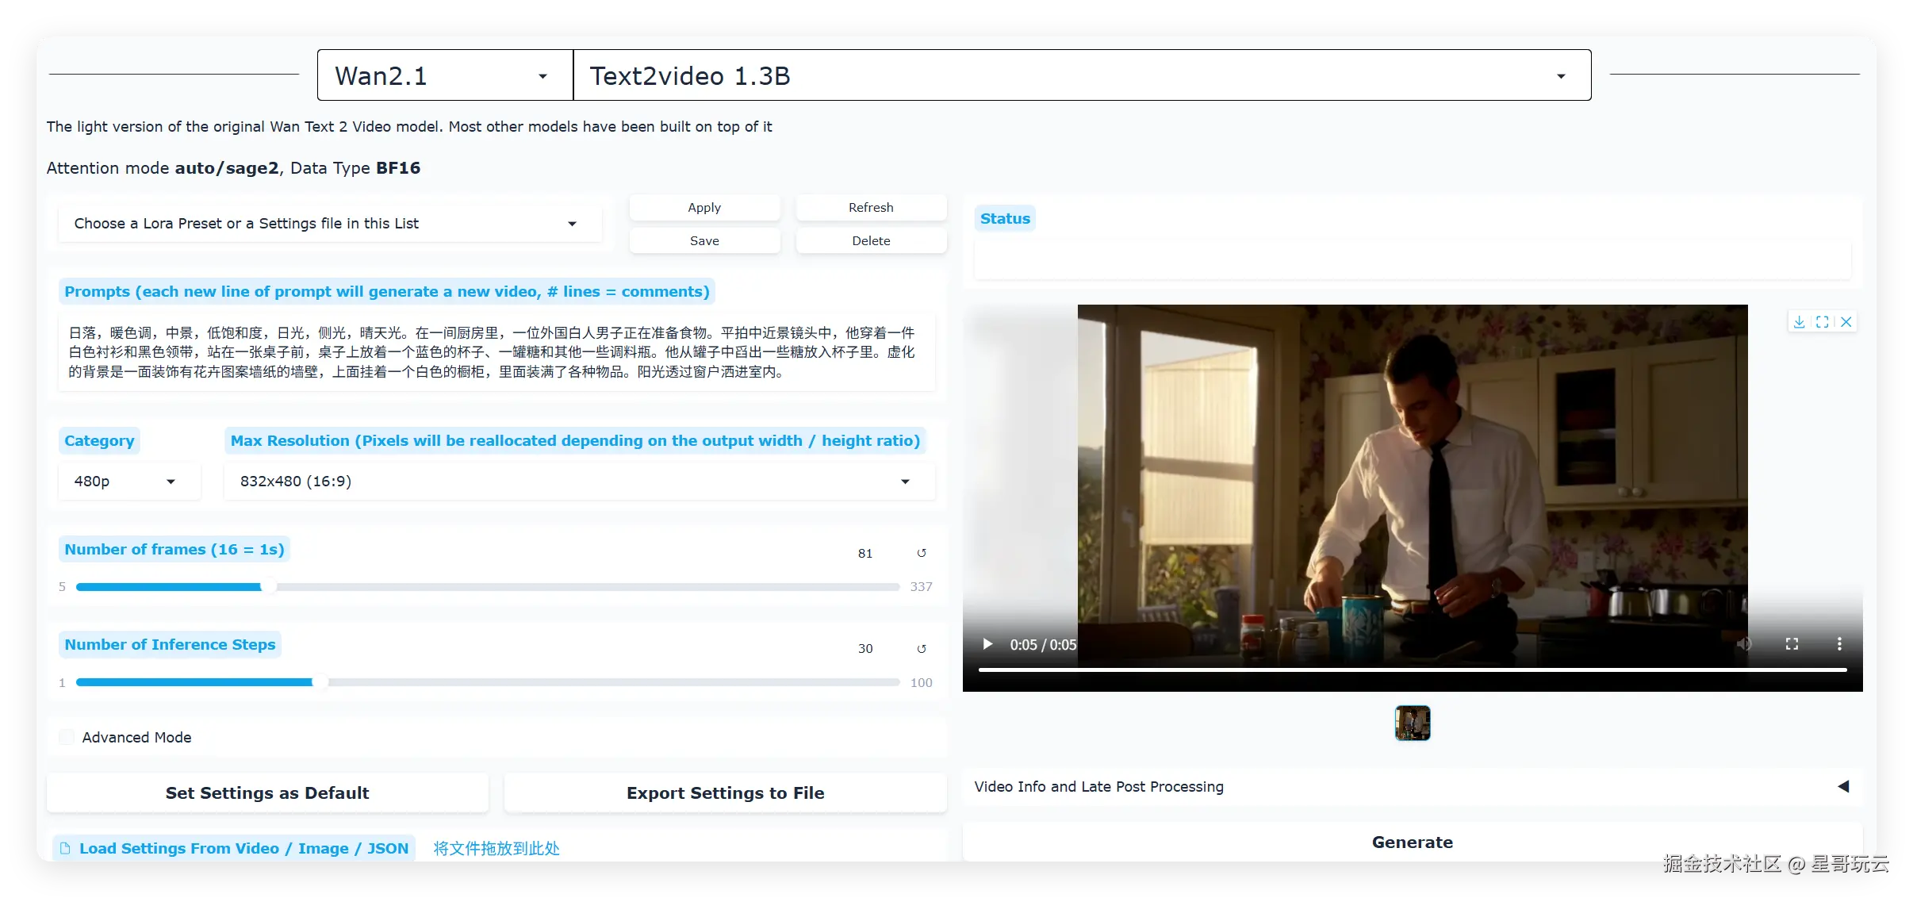Click Export Settings to File button
This screenshot has height=898, width=1913.
(725, 792)
